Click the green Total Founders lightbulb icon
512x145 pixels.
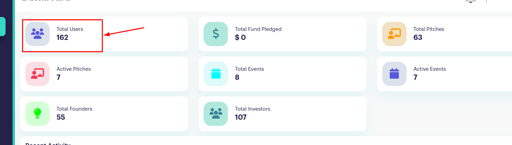37,113
